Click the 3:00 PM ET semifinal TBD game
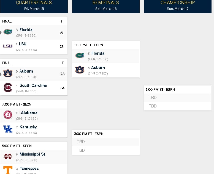The height and width of the screenshot is (174, 214). (x=106, y=142)
